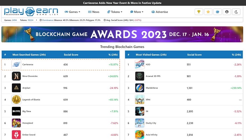Toggle dark mode with moon icon

click(x=236, y=12)
